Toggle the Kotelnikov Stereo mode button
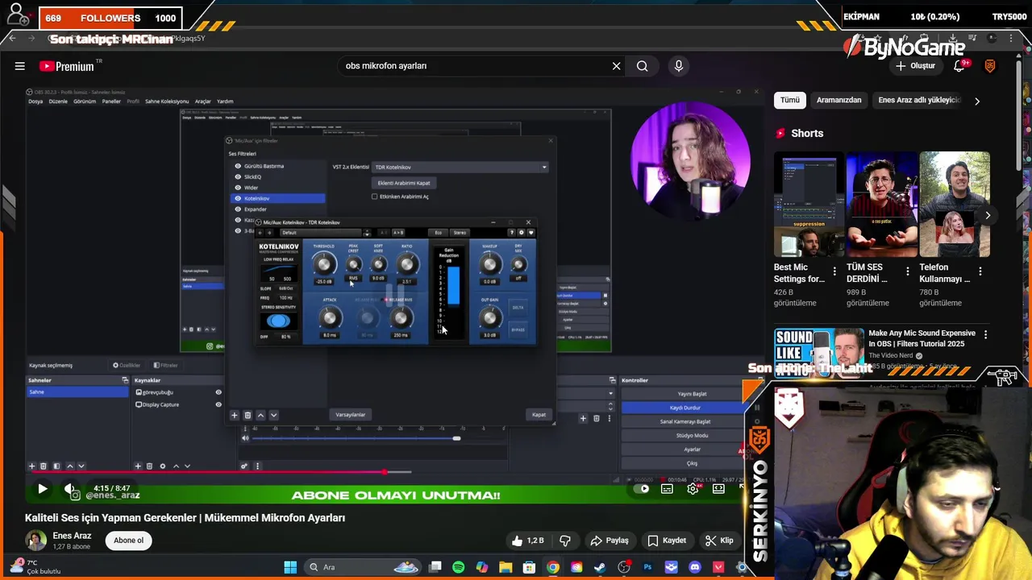Viewport: 1032px width, 580px height. coord(460,233)
